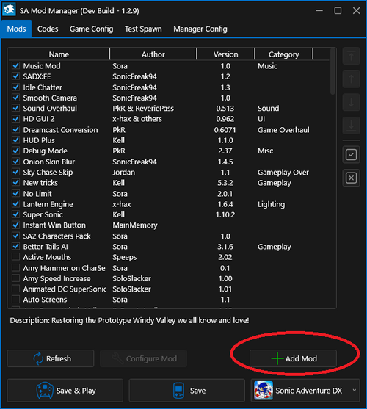The image size is (367, 409).
Task: Click version value '0.6071'
Action: point(225,130)
